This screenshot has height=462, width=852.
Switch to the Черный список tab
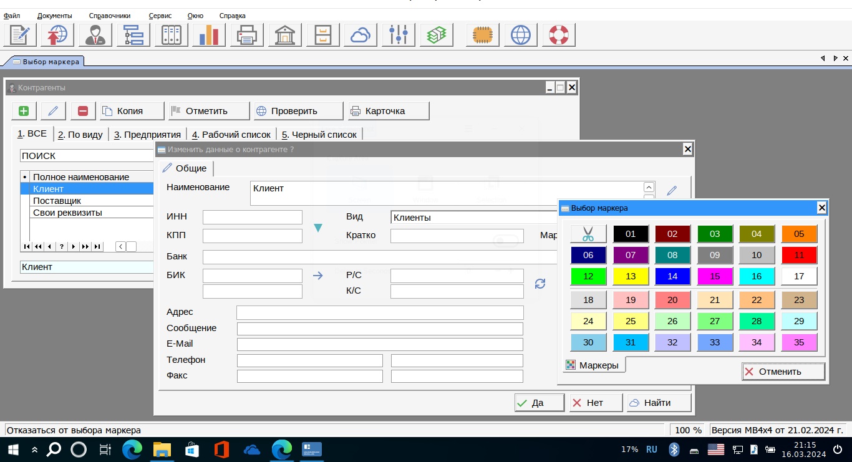[x=319, y=135]
